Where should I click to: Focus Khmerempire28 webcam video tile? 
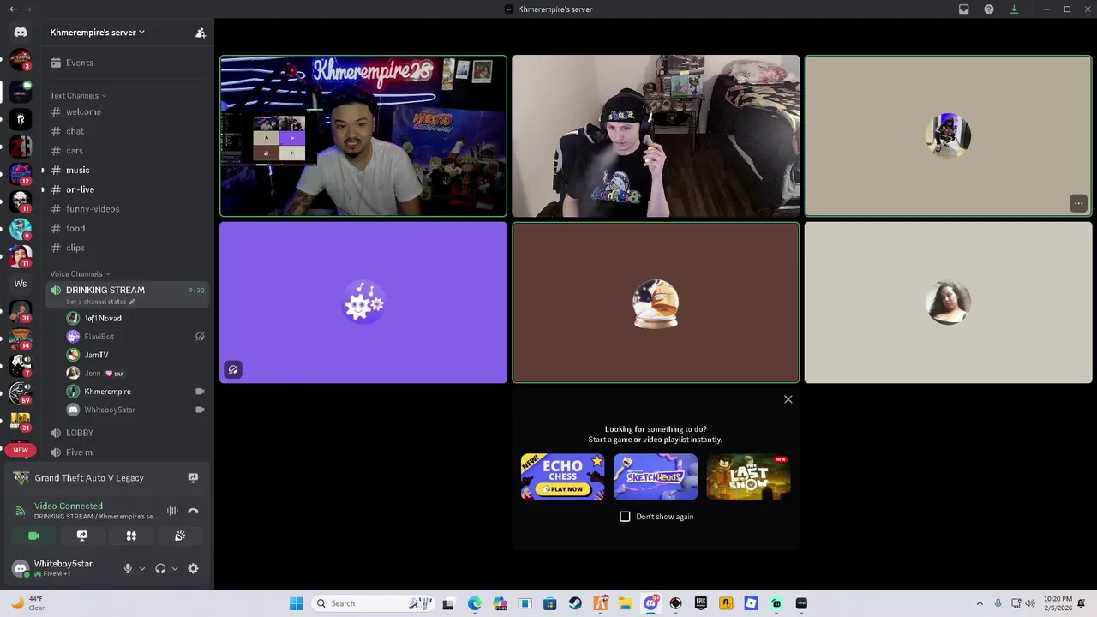(x=363, y=136)
